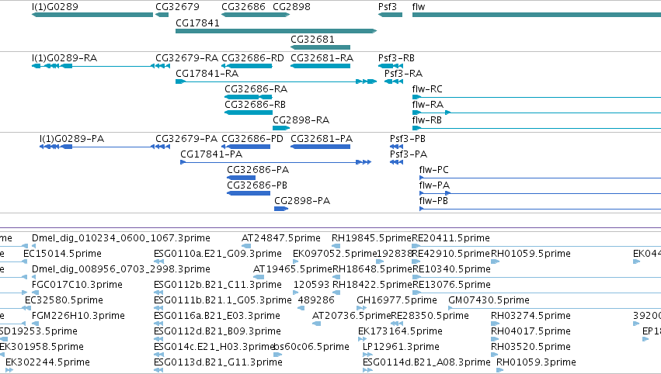Click the CG2898 gene label

pyautogui.click(x=291, y=7)
